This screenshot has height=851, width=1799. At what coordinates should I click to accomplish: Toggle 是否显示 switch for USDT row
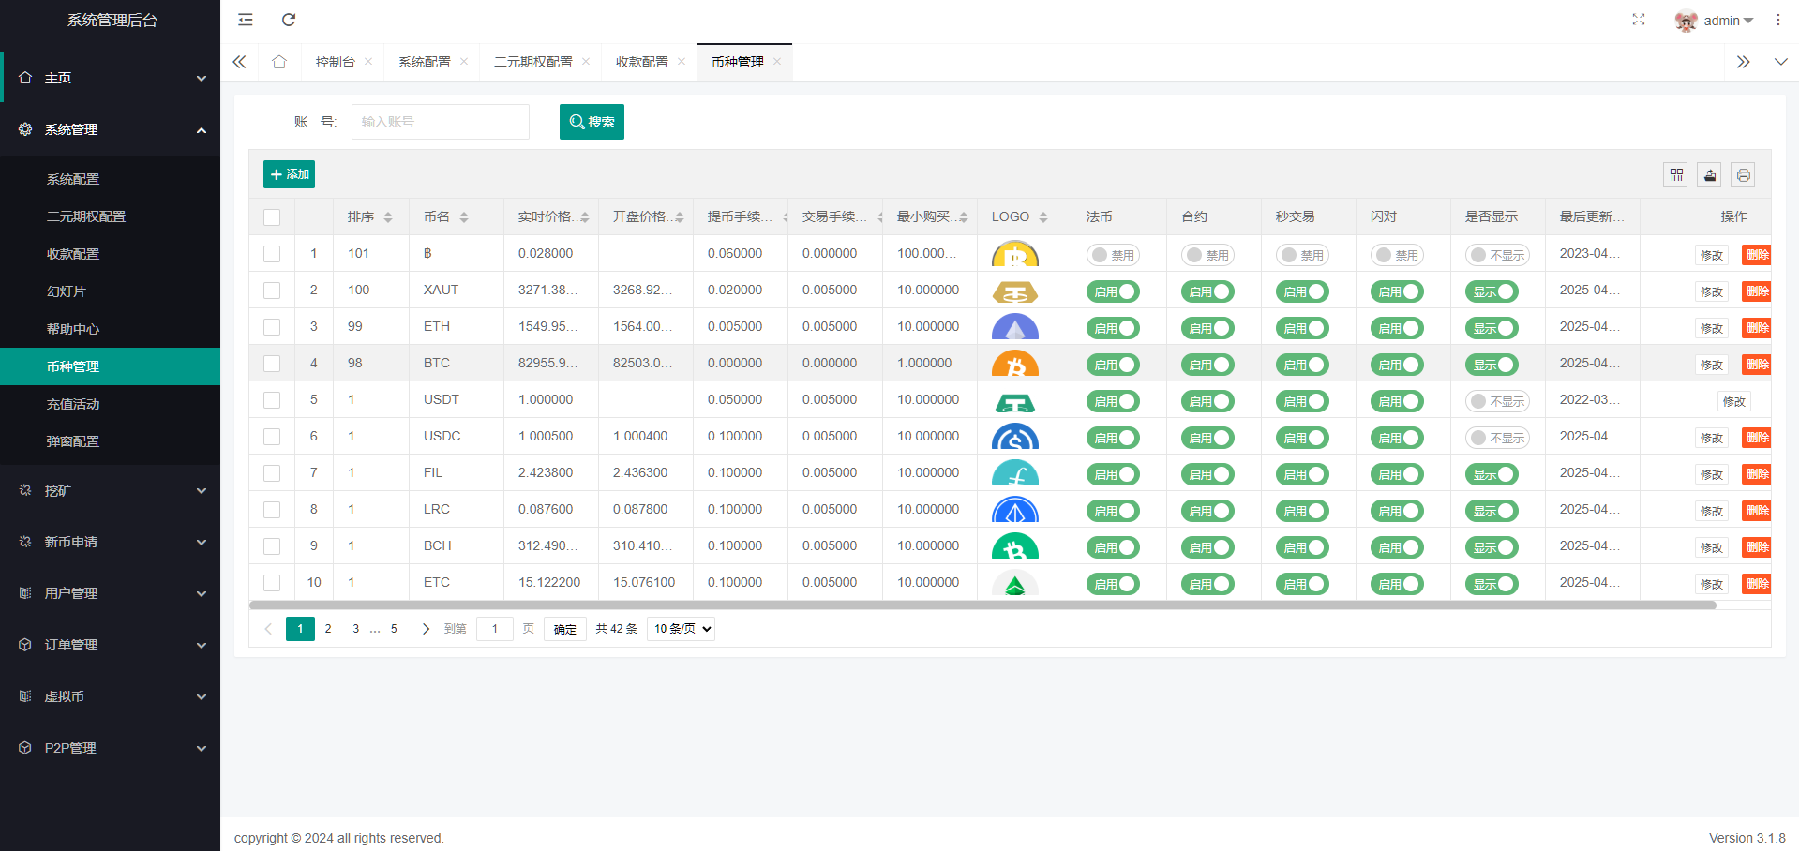1496,401
